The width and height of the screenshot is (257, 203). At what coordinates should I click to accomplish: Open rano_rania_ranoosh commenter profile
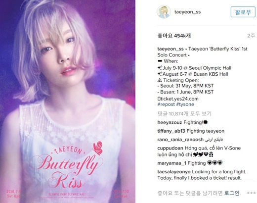coord(180,140)
